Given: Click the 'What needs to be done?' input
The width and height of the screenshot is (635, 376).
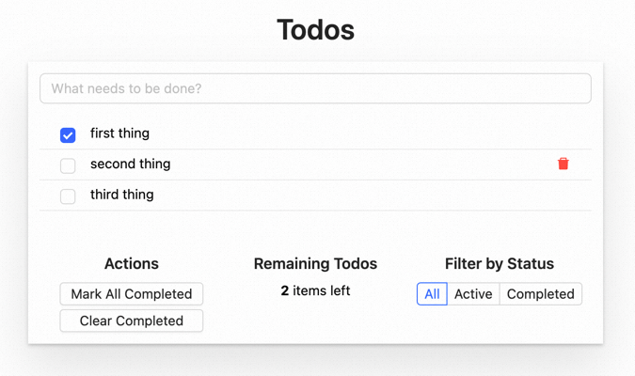Looking at the screenshot, I should 315,88.
